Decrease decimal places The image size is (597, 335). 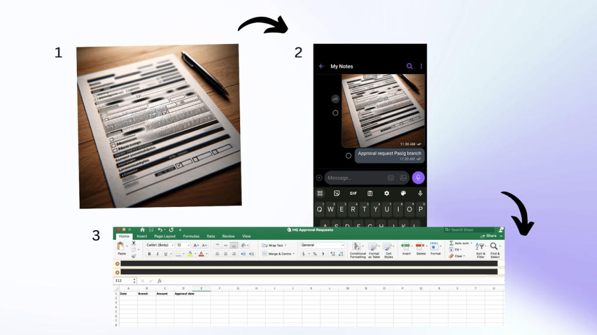tap(340, 254)
